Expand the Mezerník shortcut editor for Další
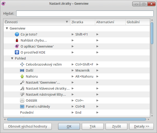The height and width of the screenshot is (133, 157). click(73, 70)
